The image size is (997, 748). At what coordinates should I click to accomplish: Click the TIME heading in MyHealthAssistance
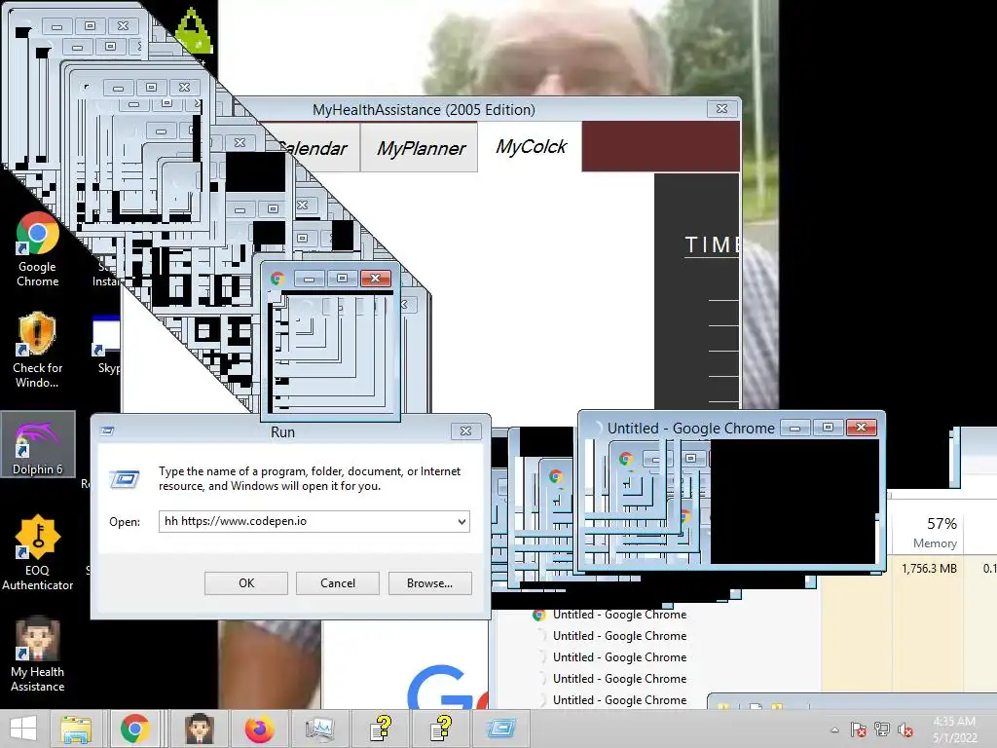coord(711,244)
